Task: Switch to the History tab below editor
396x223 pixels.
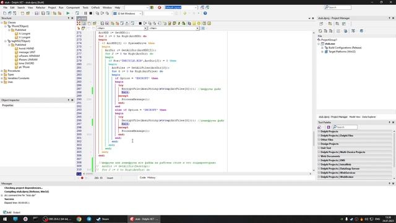Action: click(151, 178)
